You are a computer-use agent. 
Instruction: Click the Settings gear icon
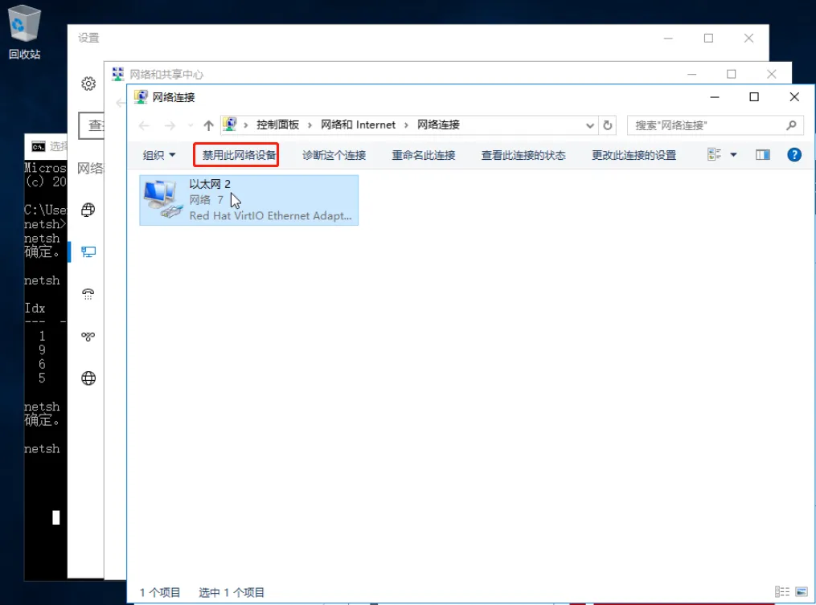[88, 83]
